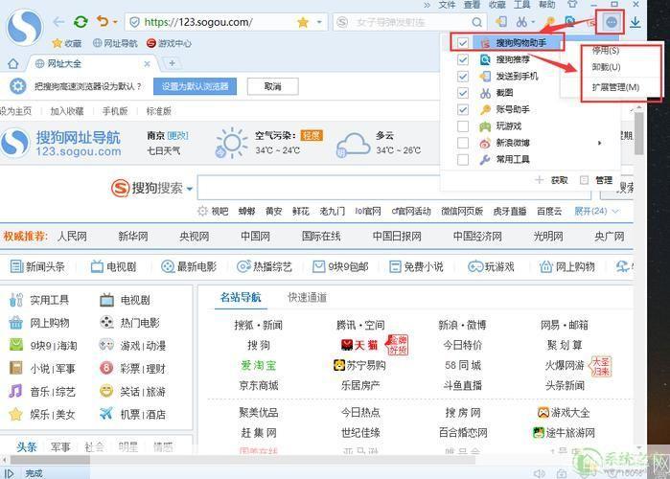Uncheck 账号助手 extension checkbox

click(x=462, y=109)
